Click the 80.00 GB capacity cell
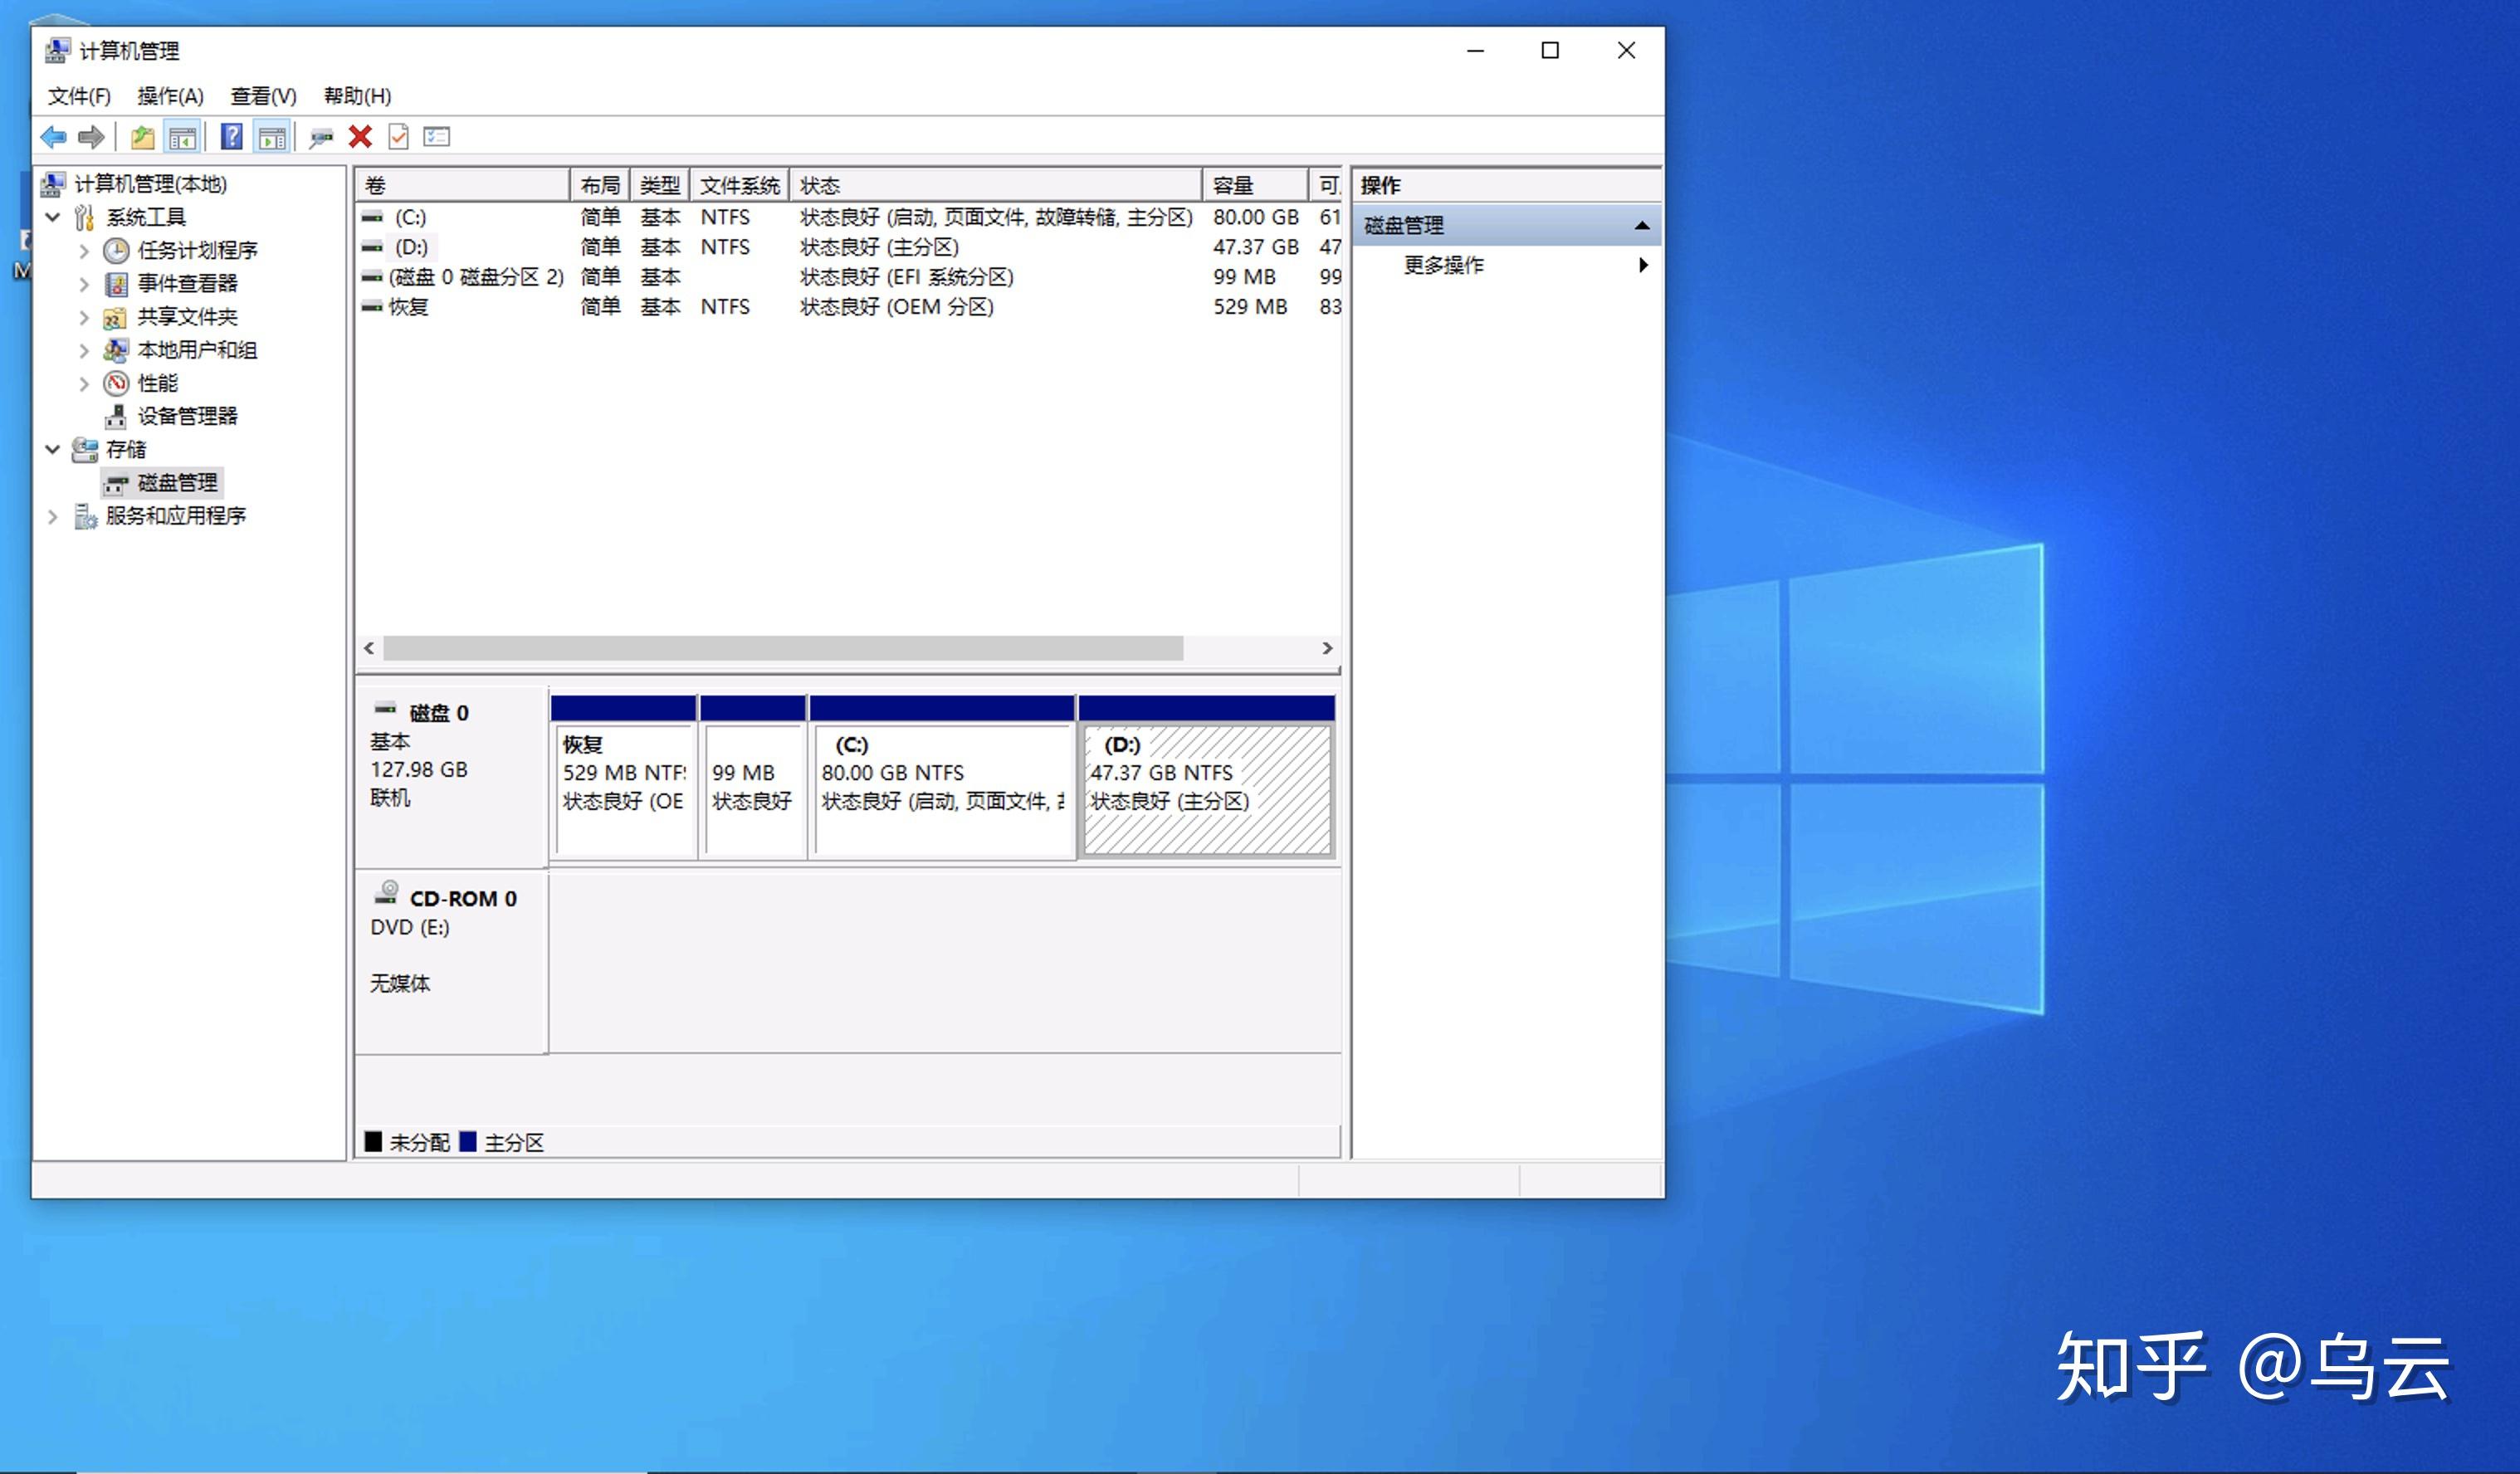This screenshot has width=2520, height=1474. (1256, 217)
